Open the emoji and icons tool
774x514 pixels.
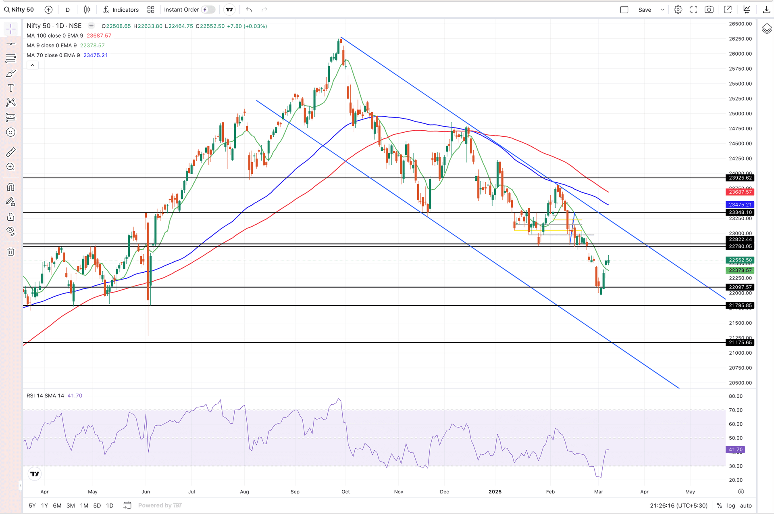11,132
